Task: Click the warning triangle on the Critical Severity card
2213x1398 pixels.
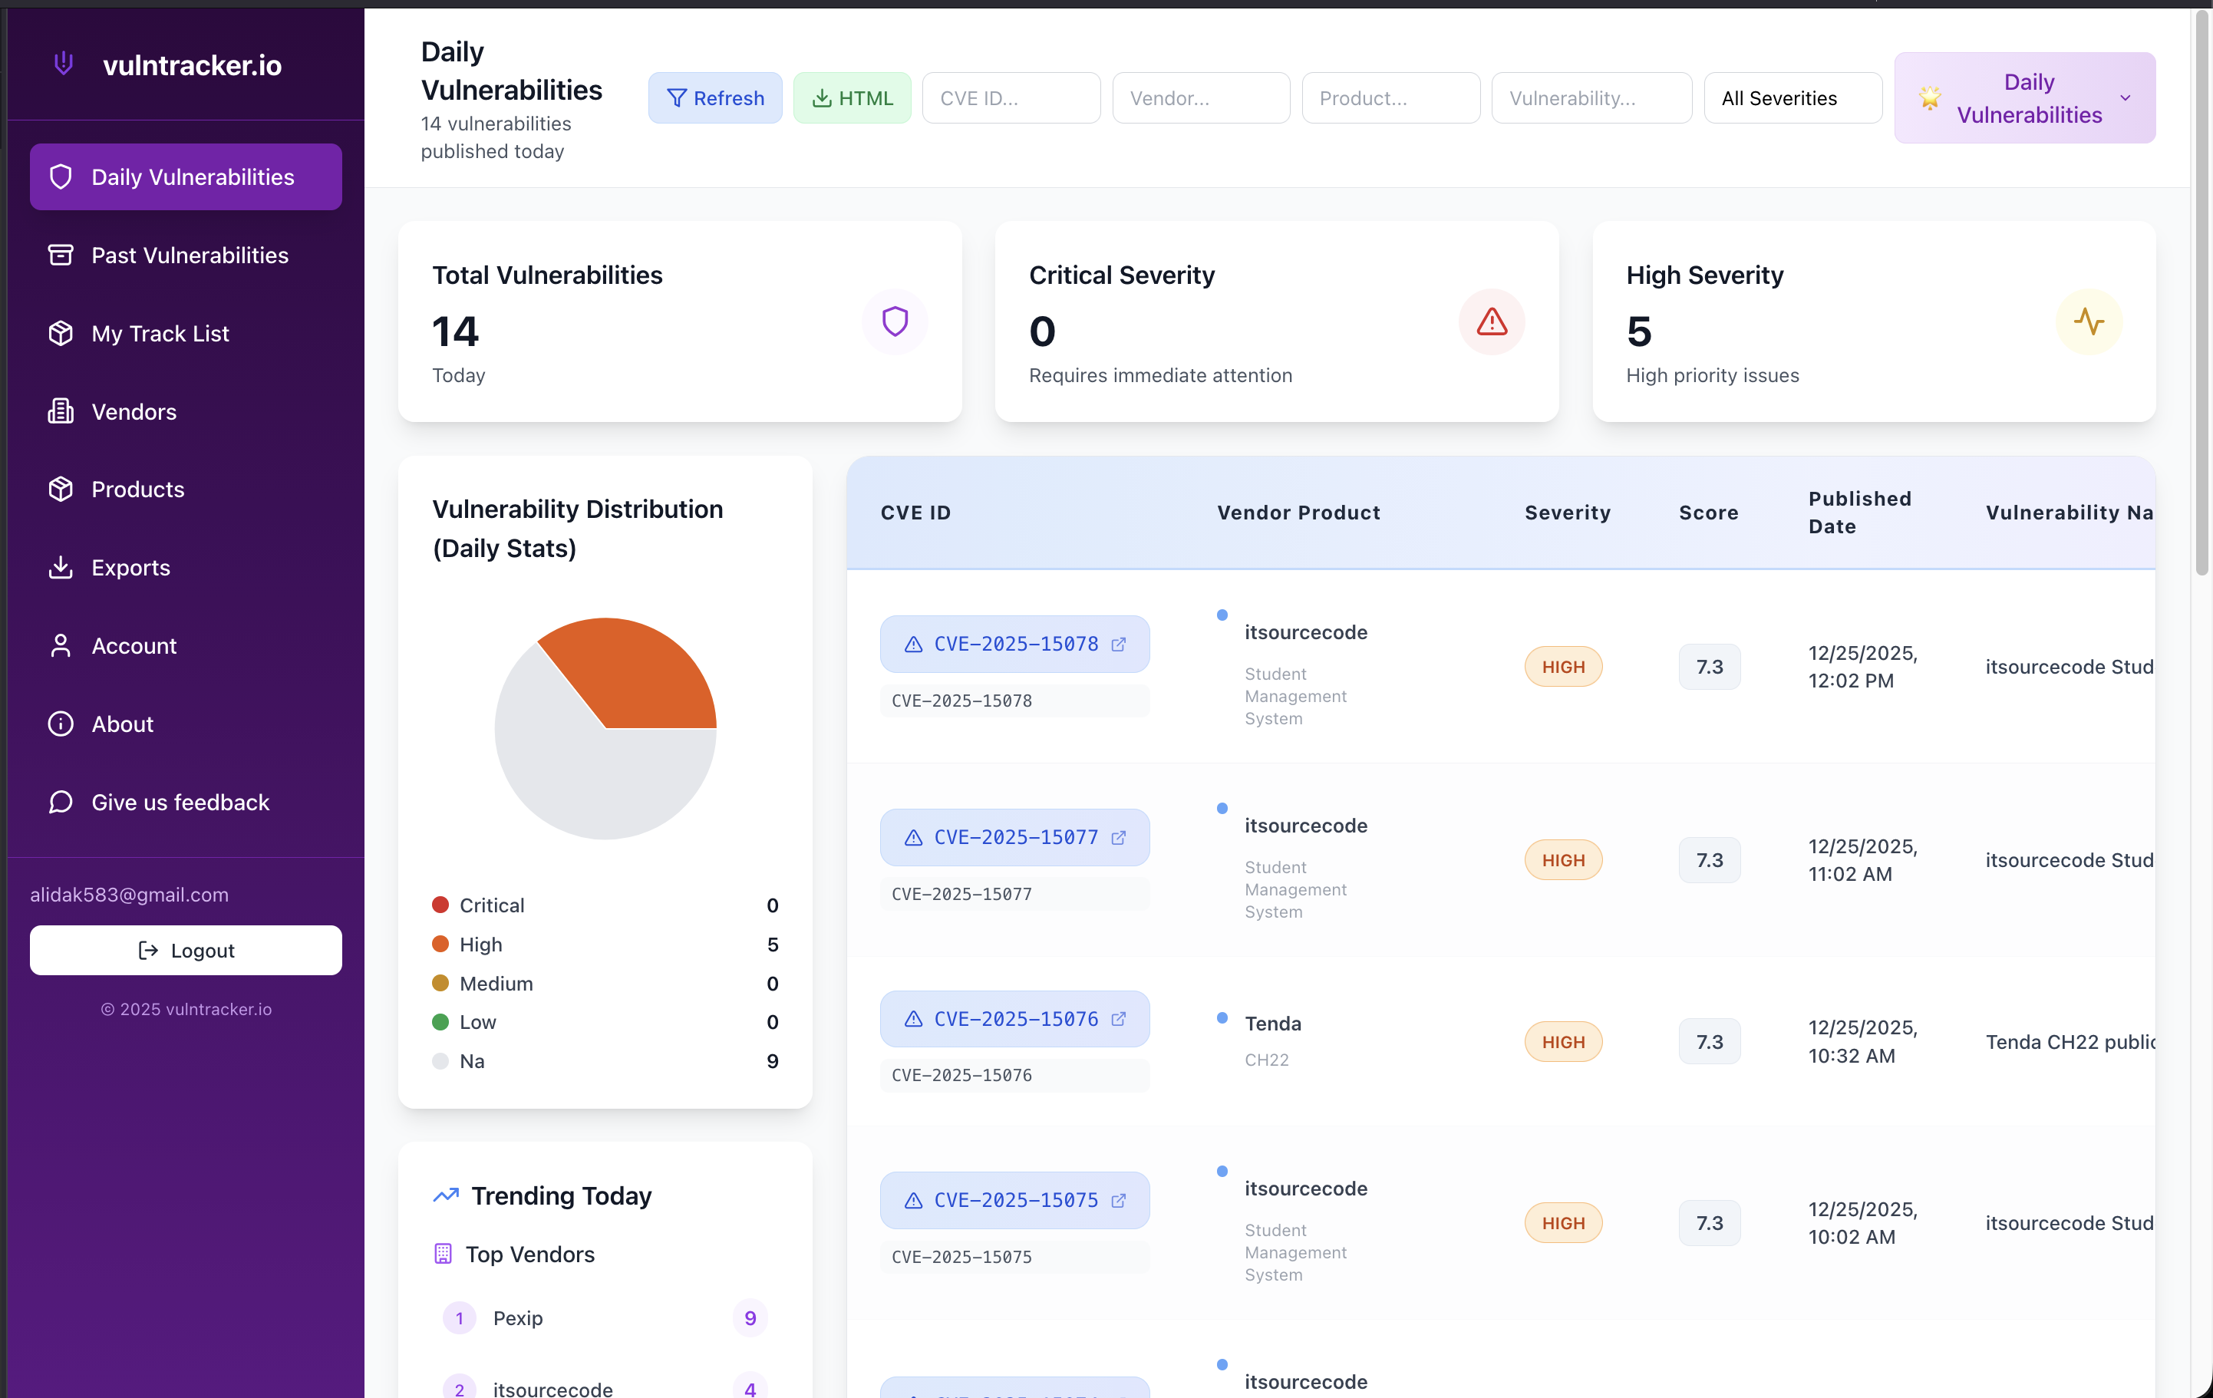Action: pos(1491,321)
